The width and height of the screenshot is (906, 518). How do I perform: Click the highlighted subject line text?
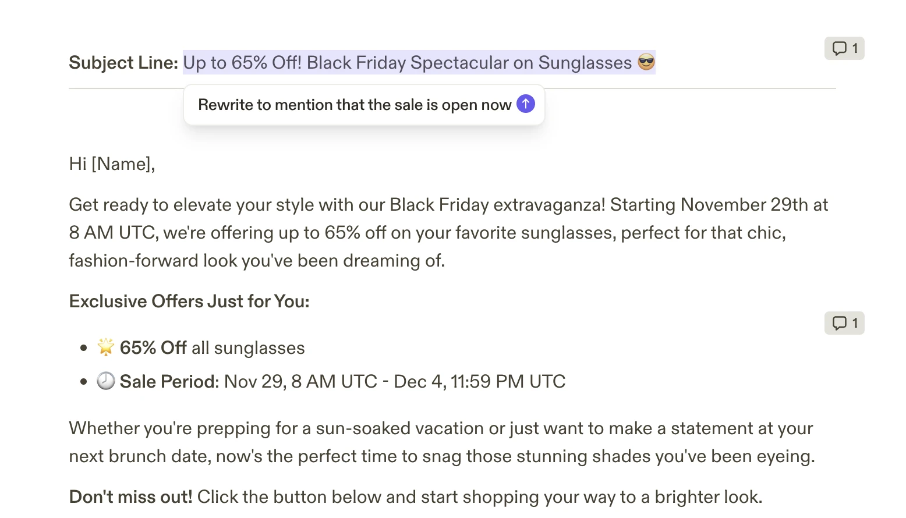pos(408,63)
